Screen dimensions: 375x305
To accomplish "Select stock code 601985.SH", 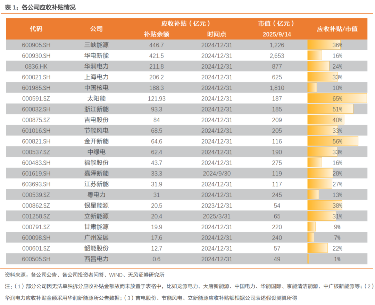I will pyautogui.click(x=36, y=88).
